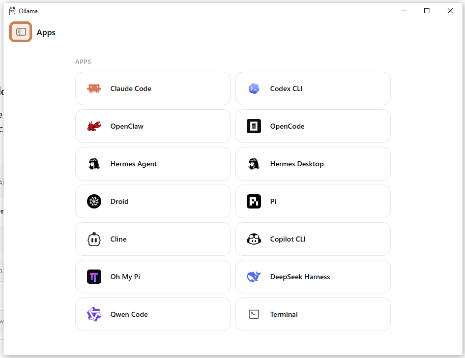This screenshot has height=358, width=465.
Task: Open the Codex CLI label
Action: point(286,88)
